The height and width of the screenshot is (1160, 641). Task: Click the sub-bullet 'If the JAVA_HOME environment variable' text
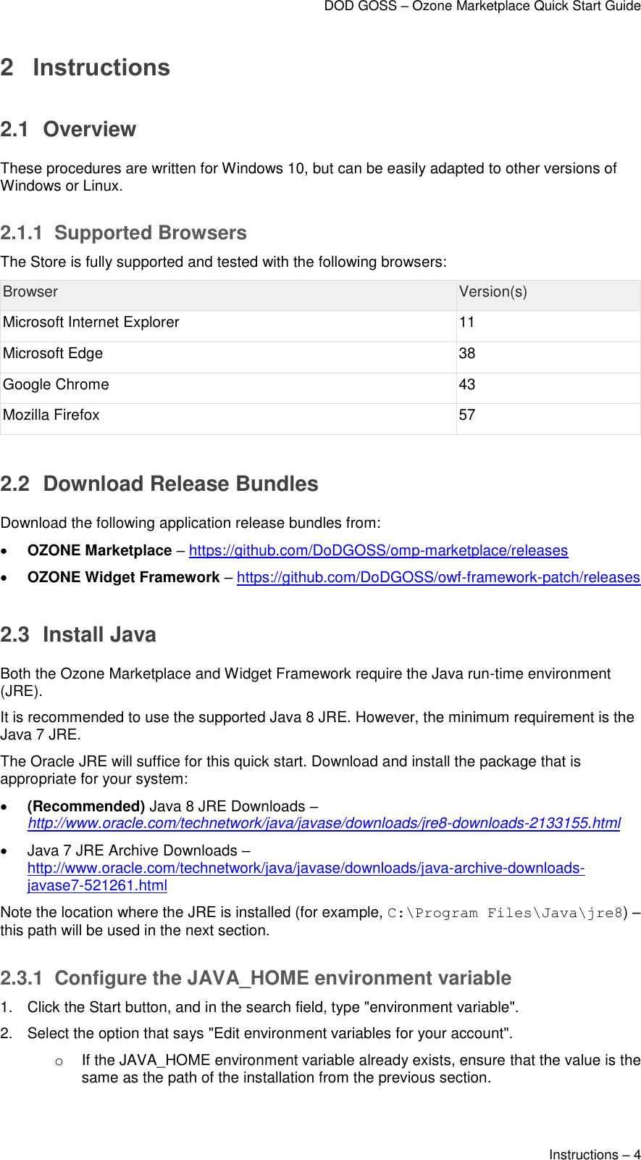point(361,1069)
